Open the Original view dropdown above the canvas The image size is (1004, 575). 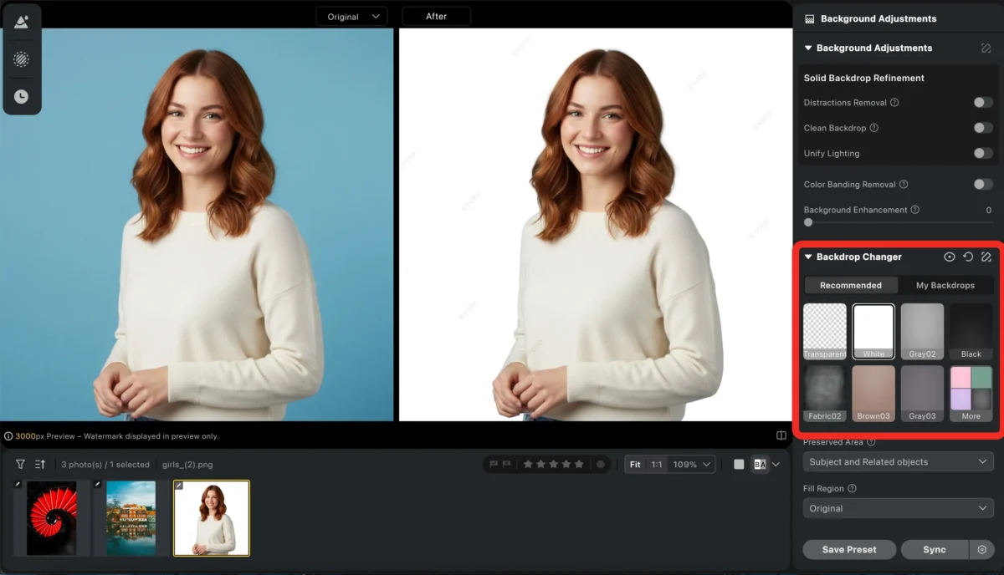click(351, 16)
